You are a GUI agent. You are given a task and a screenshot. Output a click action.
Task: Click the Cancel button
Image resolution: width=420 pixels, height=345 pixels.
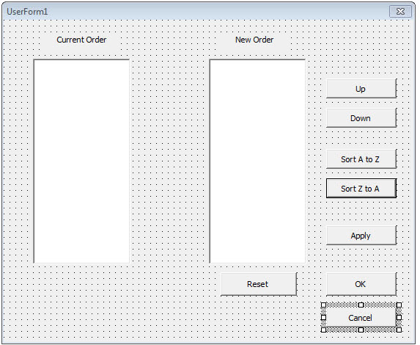[x=361, y=318]
